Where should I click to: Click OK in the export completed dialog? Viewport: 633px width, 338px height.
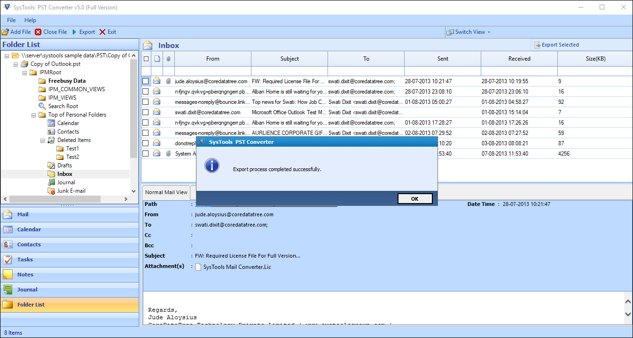(414, 199)
